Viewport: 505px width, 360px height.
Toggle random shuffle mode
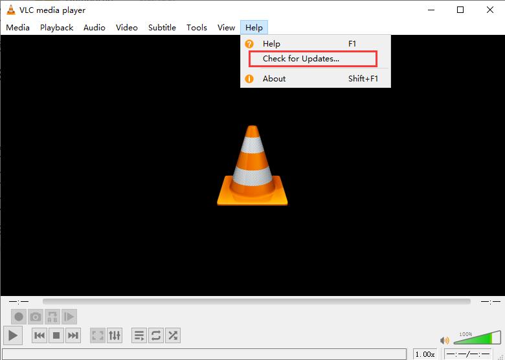[173, 335]
